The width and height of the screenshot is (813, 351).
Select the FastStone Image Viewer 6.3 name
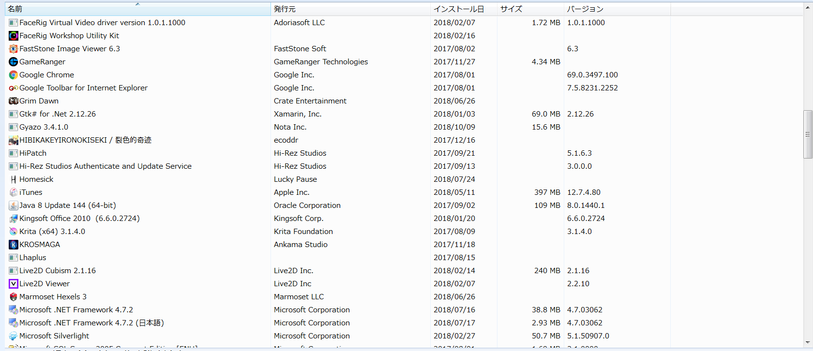tap(70, 49)
